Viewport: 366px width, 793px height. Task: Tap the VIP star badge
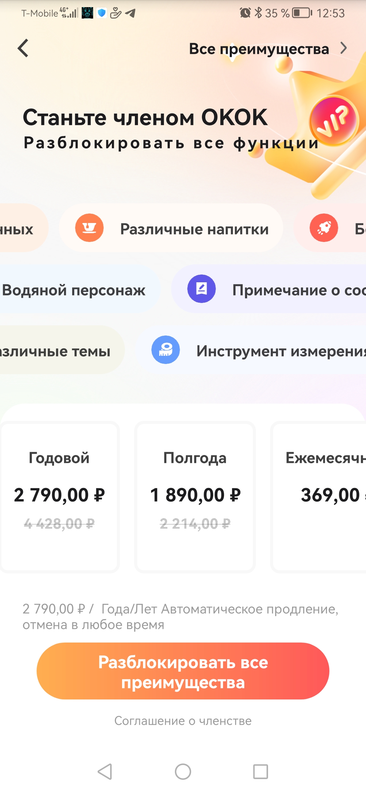tap(334, 121)
